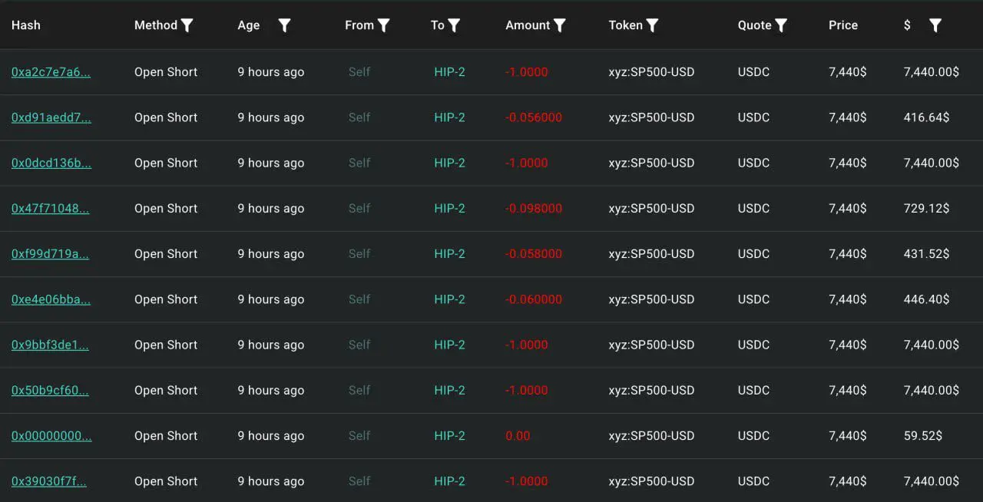Viewport: 983px width, 502px height.
Task: Click -1.0000 amount in the 0x9bbf3de1 row
Action: tap(527, 345)
